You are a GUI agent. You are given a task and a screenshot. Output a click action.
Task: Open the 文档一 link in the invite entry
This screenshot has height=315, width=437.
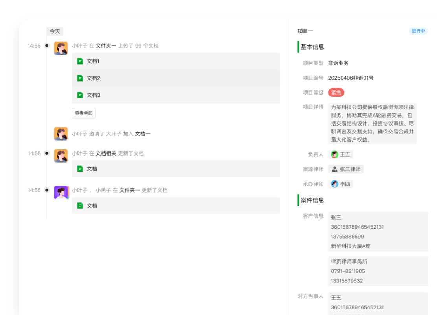click(x=143, y=134)
